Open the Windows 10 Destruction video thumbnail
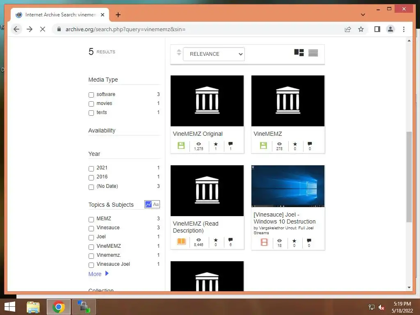420x315 pixels. 288,186
